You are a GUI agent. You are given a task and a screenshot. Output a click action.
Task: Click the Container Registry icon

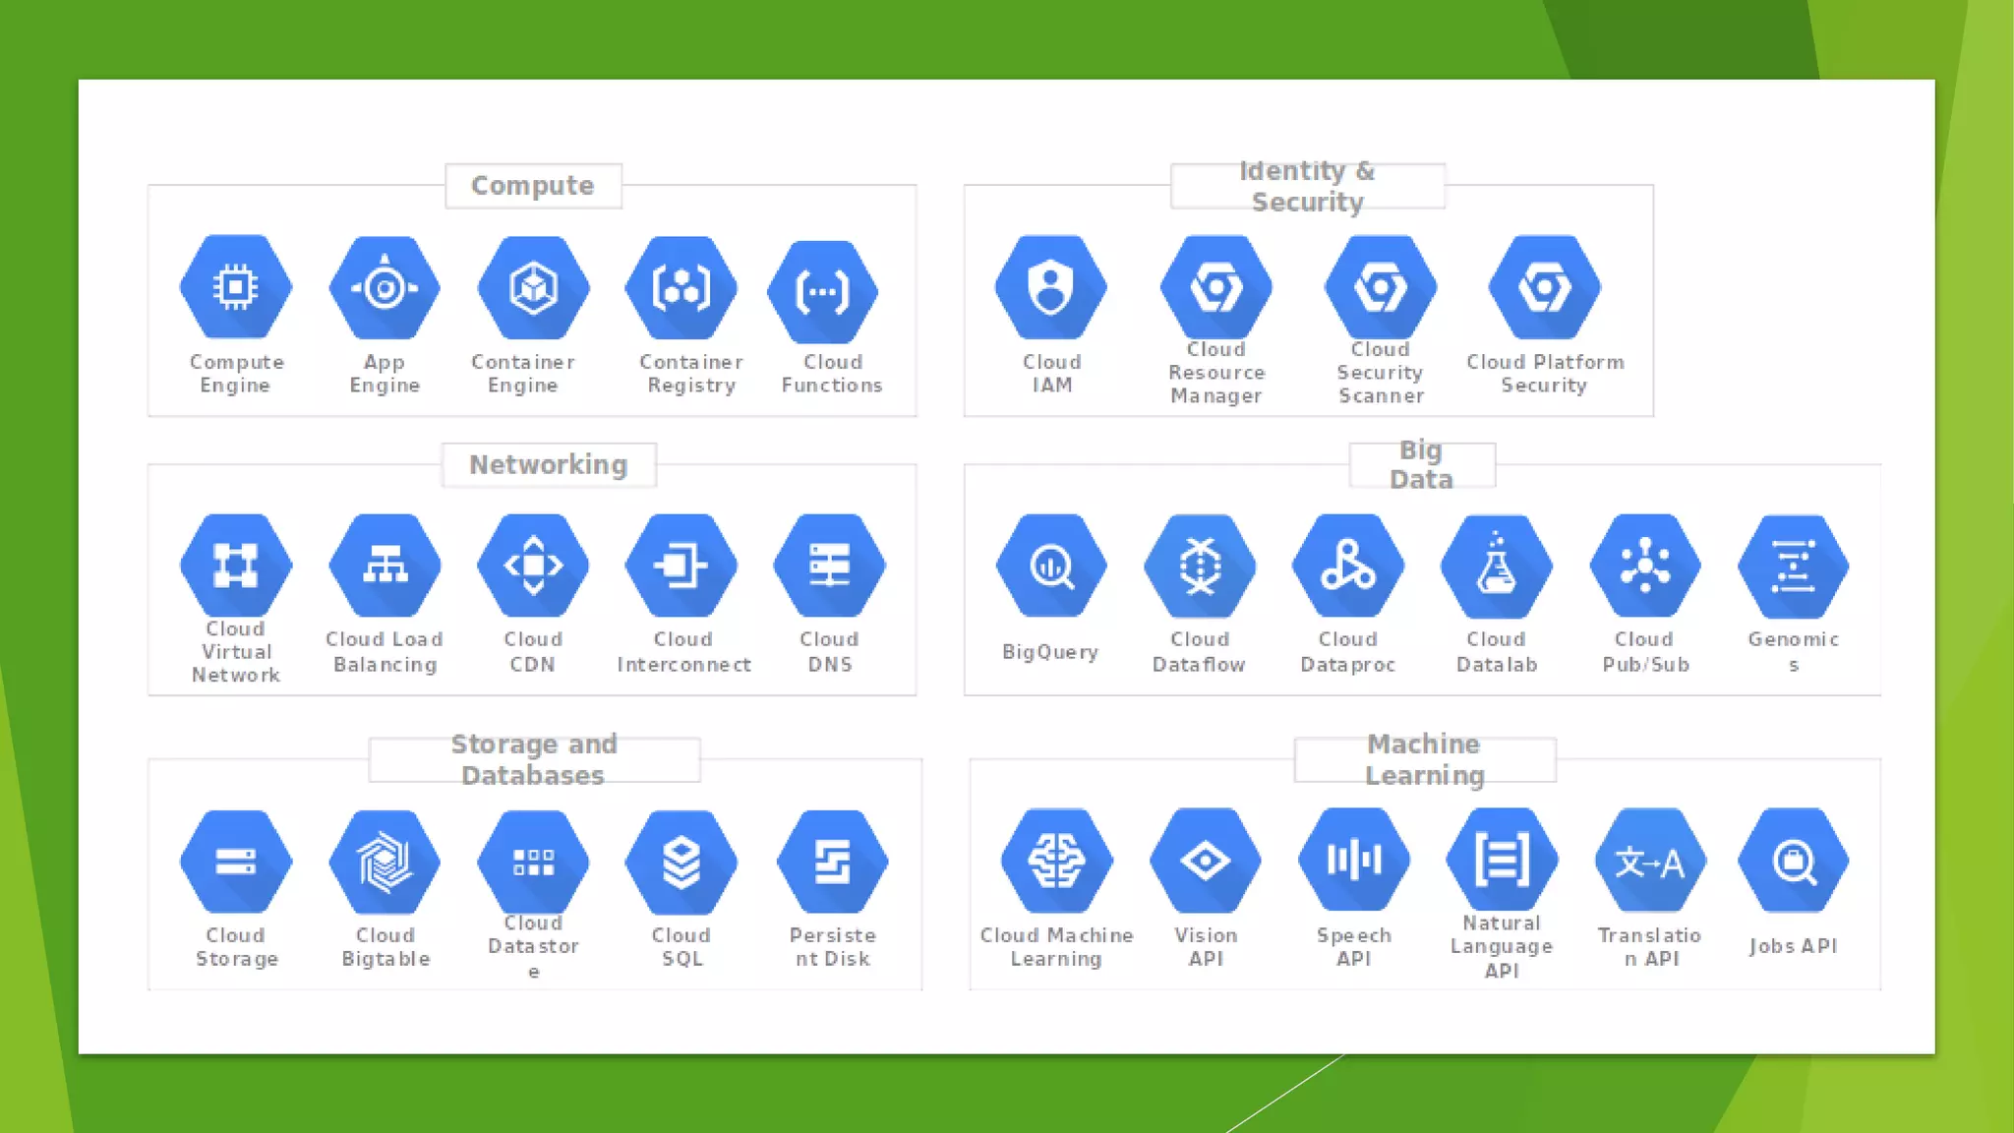[681, 287]
